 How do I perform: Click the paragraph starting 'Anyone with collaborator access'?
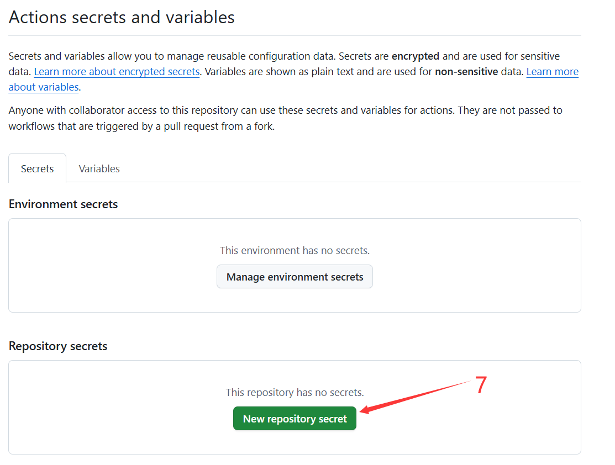(285, 110)
